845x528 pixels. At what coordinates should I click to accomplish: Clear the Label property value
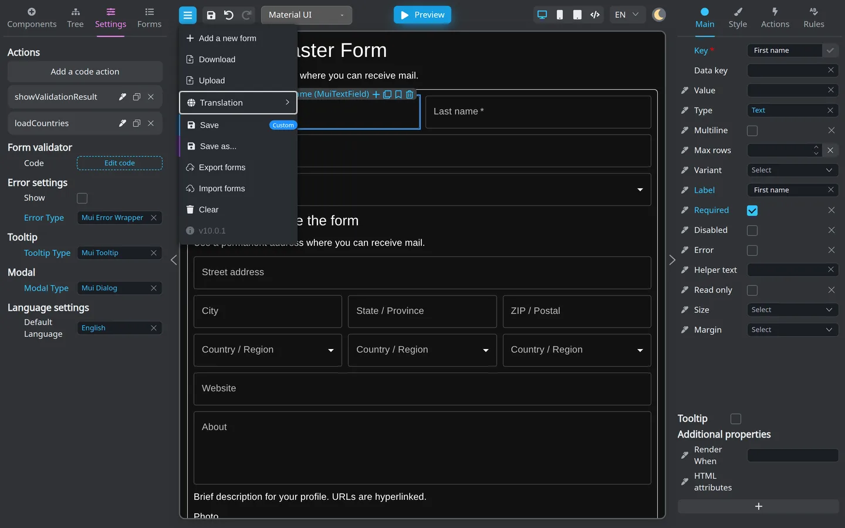click(x=831, y=190)
